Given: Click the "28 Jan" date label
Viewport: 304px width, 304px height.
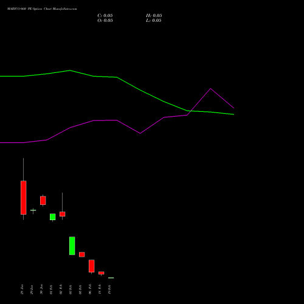Looking at the screenshot, I should tap(22, 289).
